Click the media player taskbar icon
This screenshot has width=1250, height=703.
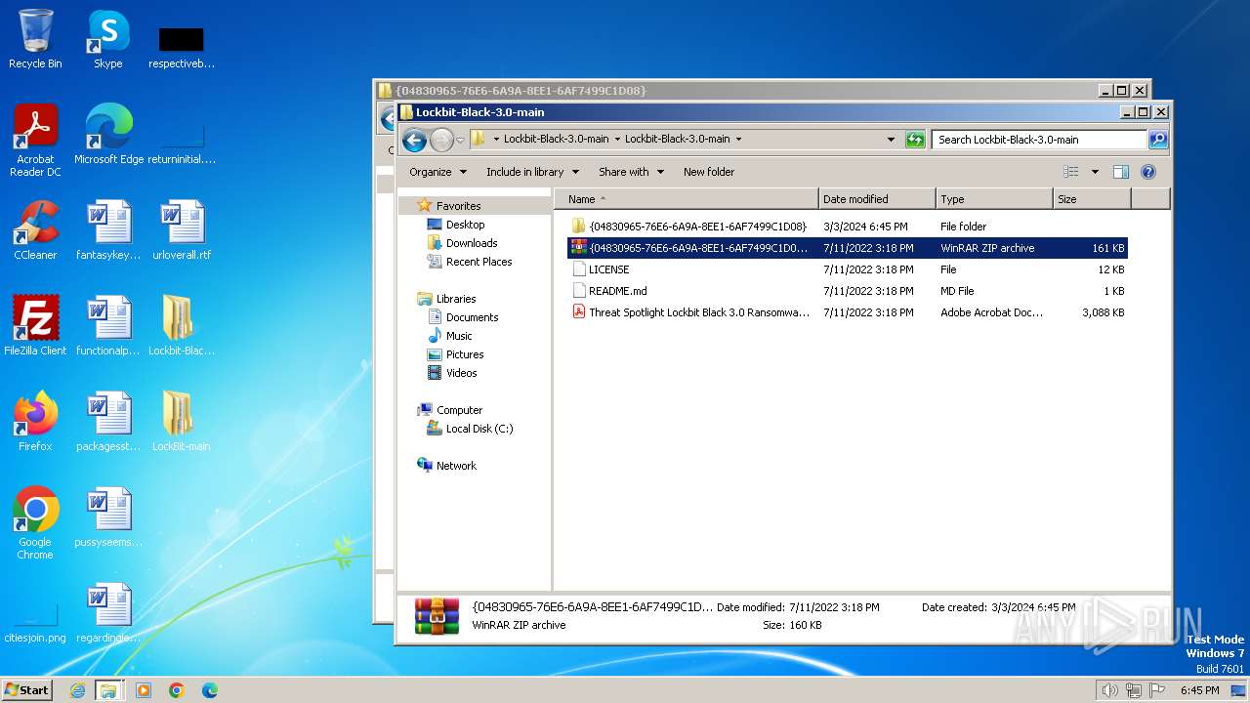144,690
